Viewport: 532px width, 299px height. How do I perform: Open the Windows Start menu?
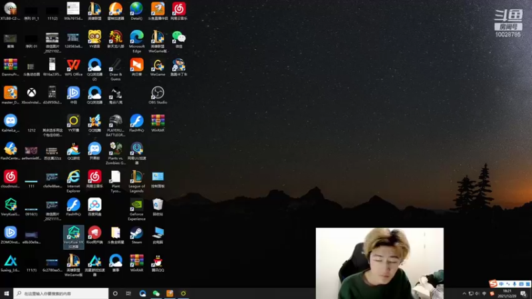click(x=7, y=294)
